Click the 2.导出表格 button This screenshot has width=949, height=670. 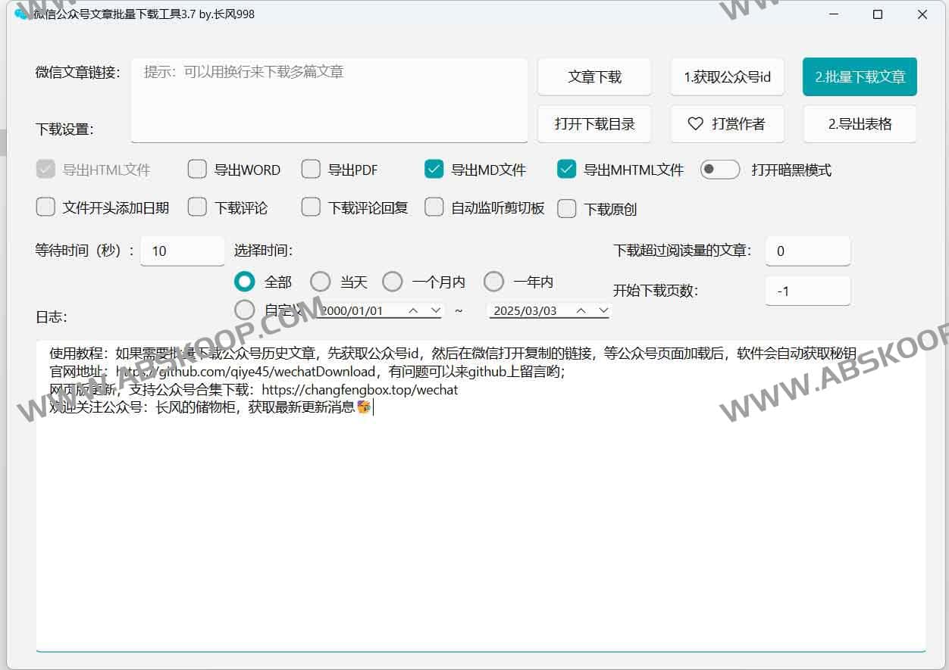tap(860, 124)
